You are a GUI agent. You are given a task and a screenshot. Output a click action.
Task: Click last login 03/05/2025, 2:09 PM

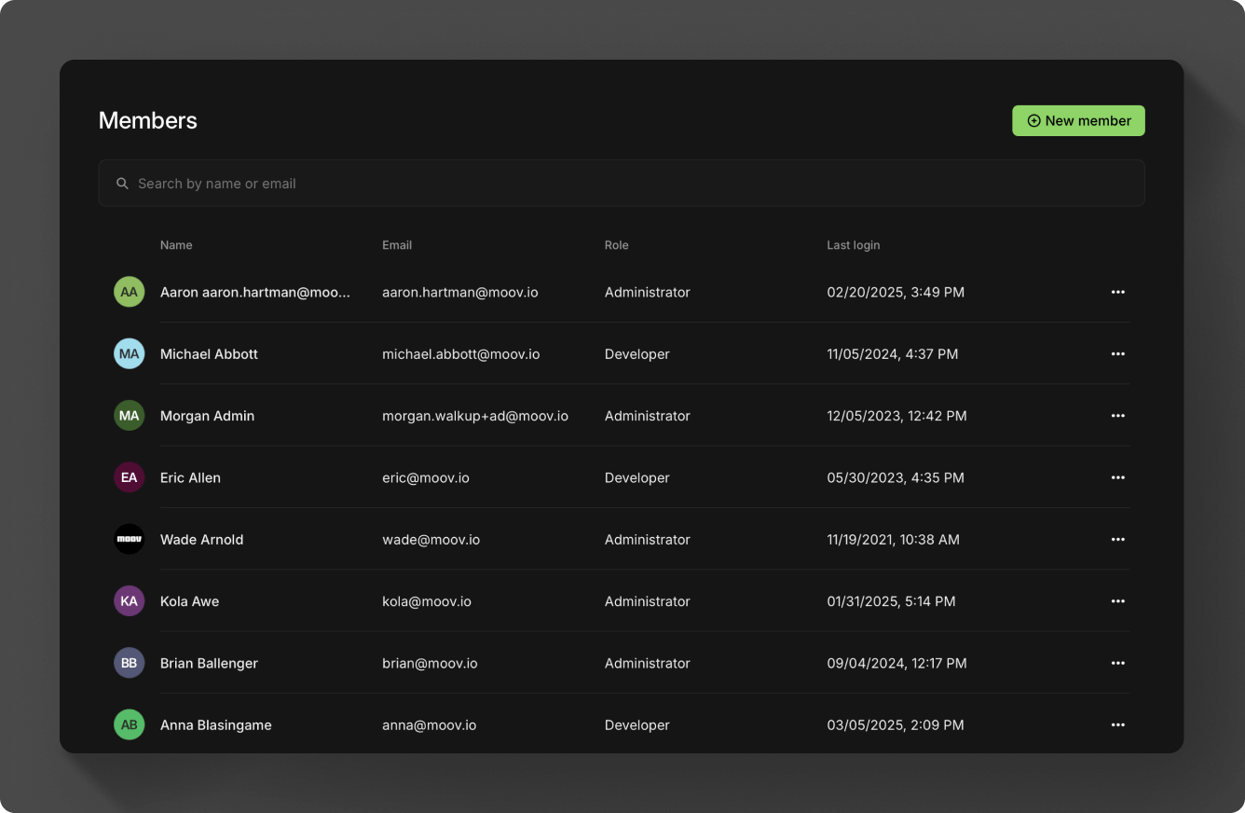tap(896, 724)
